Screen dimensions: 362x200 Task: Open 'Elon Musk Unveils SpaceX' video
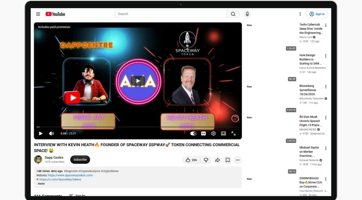(x=311, y=121)
